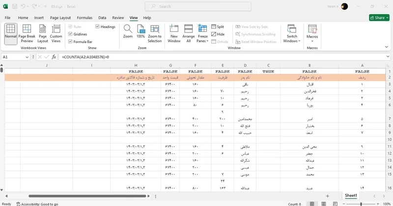Select Page Layout view in status bar
This screenshot has width=393, height=206.
324,204
